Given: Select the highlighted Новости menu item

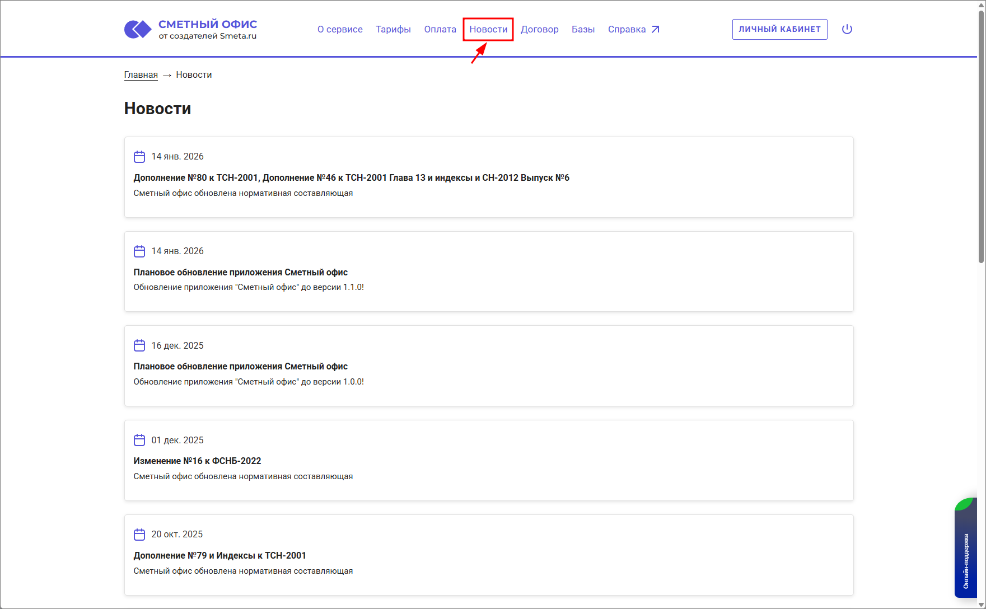Looking at the screenshot, I should (x=488, y=29).
